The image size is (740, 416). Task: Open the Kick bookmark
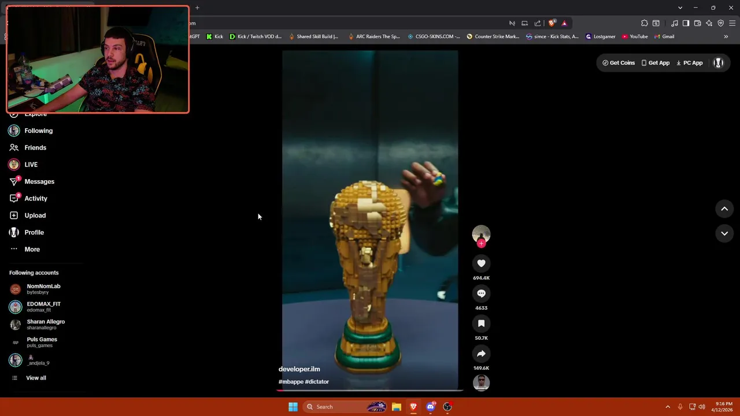214,36
